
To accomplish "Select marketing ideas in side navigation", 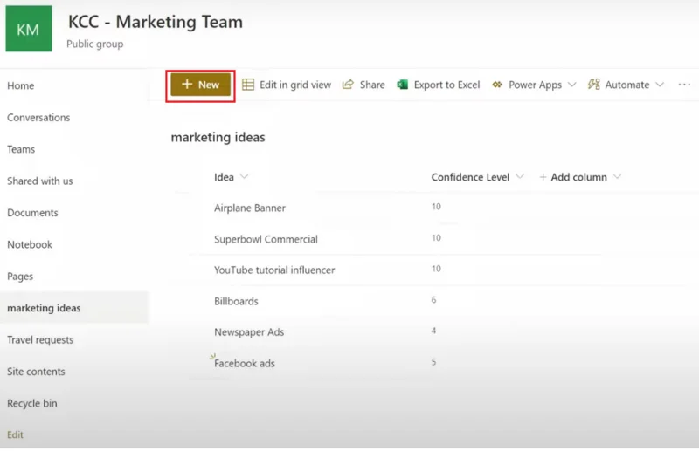I will coord(44,308).
